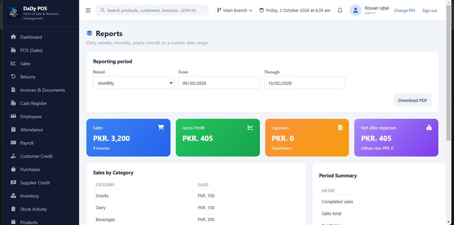Click the Snacks category row
The image size is (454, 225).
[196, 196]
